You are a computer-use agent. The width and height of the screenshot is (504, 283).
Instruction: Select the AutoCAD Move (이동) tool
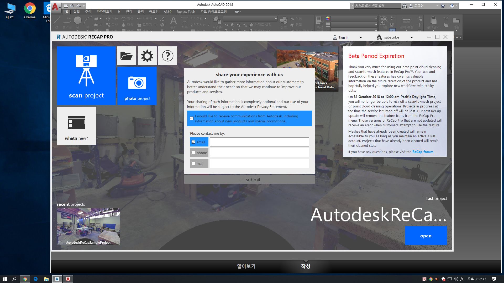coord(112,19)
